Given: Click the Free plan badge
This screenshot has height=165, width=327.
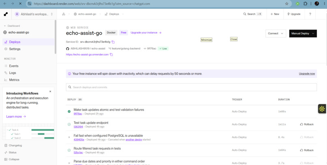Looking at the screenshot, I should point(123,33).
